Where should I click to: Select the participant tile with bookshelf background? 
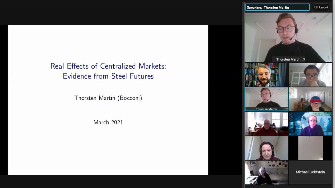click(266, 75)
